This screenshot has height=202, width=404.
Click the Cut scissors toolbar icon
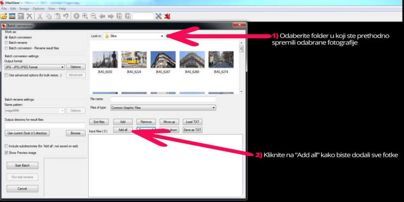point(40,16)
